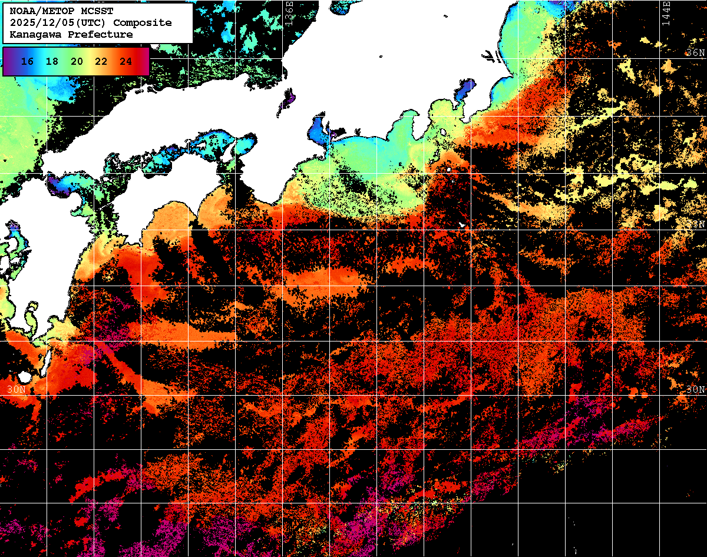This screenshot has width=707, height=557.
Task: Select the 24 value on temperature legend
Action: [x=125, y=61]
